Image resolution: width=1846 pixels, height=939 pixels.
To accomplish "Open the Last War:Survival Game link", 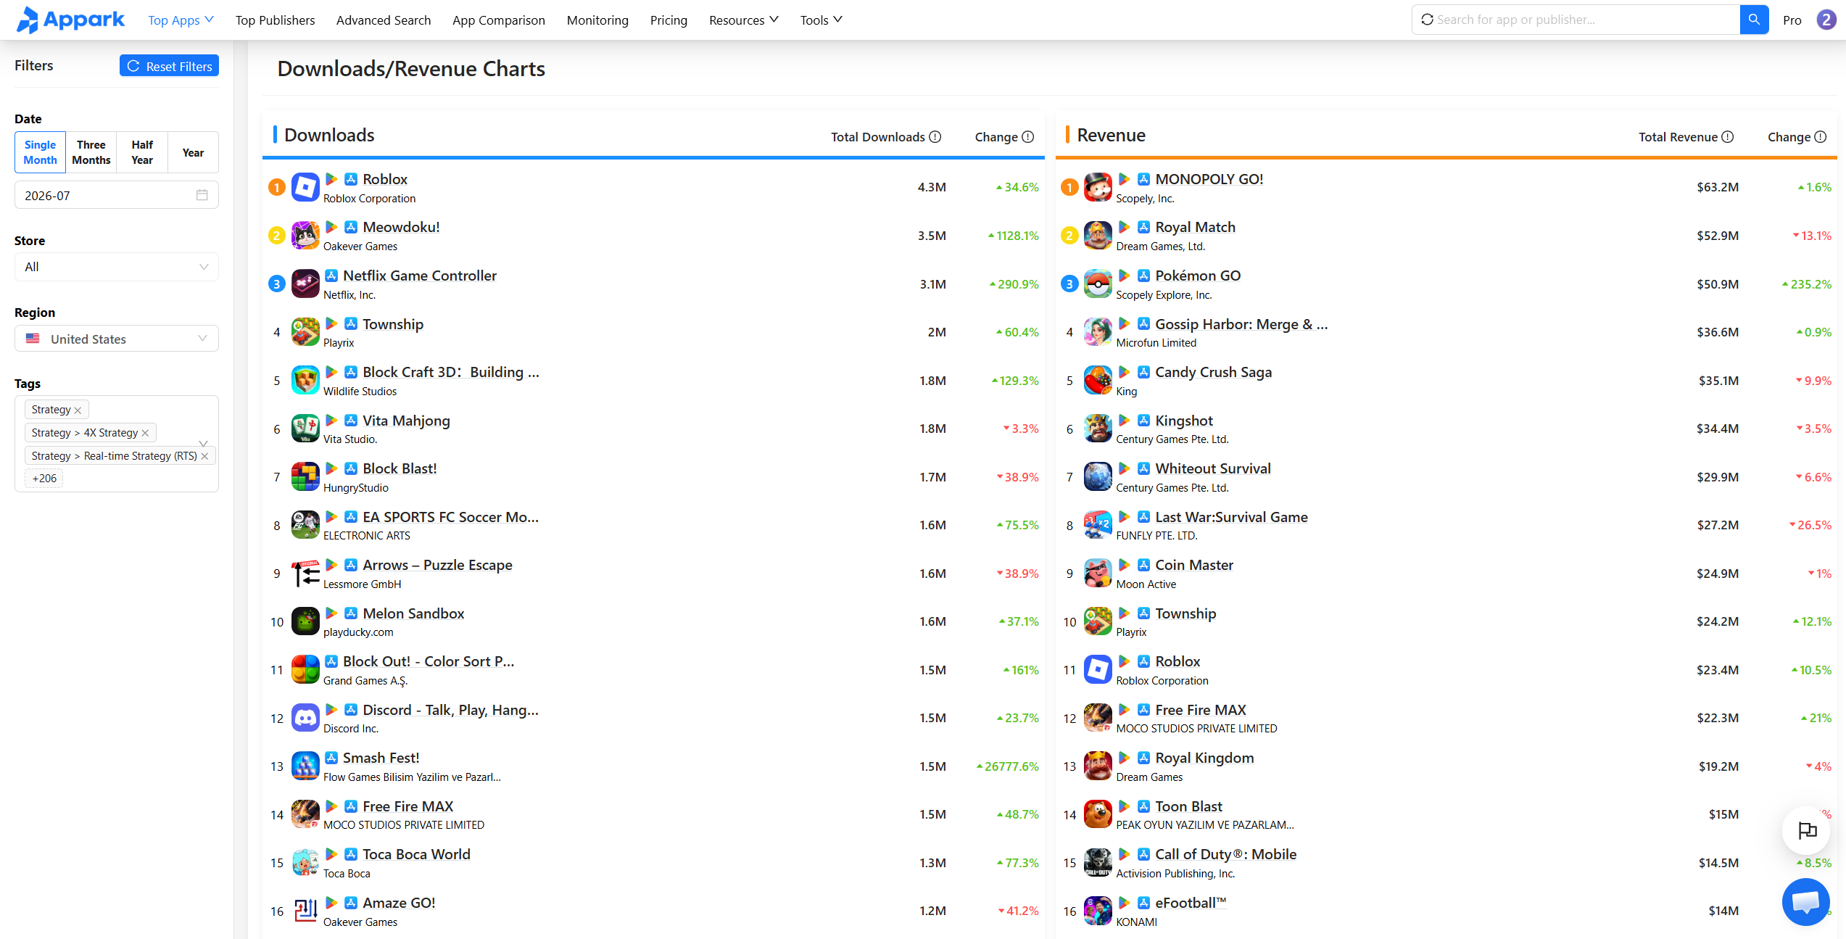I will point(1231,517).
